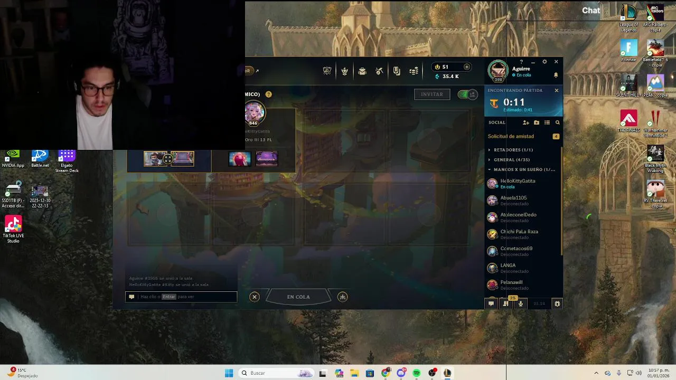Select friend Pelanawill
The width and height of the screenshot is (676, 380).
(522, 284)
